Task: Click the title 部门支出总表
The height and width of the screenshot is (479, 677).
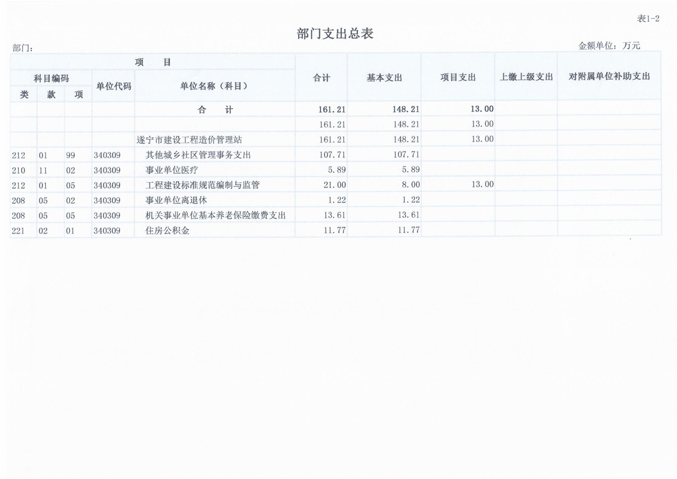Action: (335, 34)
